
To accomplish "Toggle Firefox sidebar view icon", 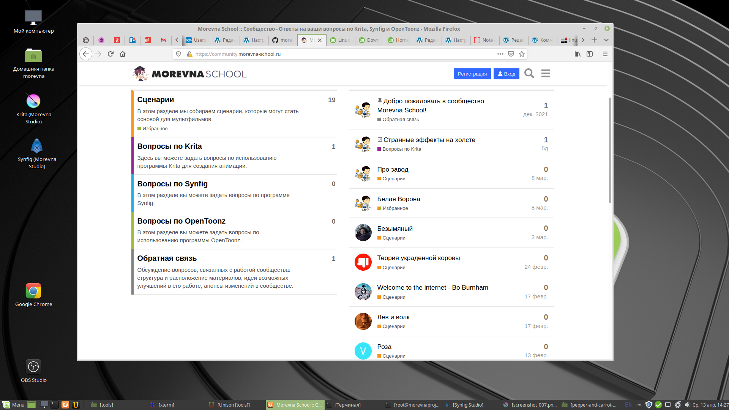I will tap(590, 54).
